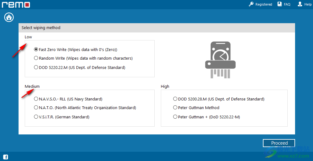This screenshot has width=313, height=161.
Task: Choose DOD 5200.28.M high security method
Action: (219, 99)
